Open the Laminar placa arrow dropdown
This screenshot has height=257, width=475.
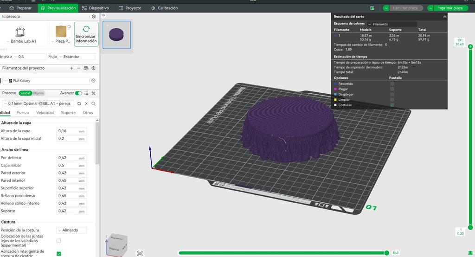click(x=386, y=8)
